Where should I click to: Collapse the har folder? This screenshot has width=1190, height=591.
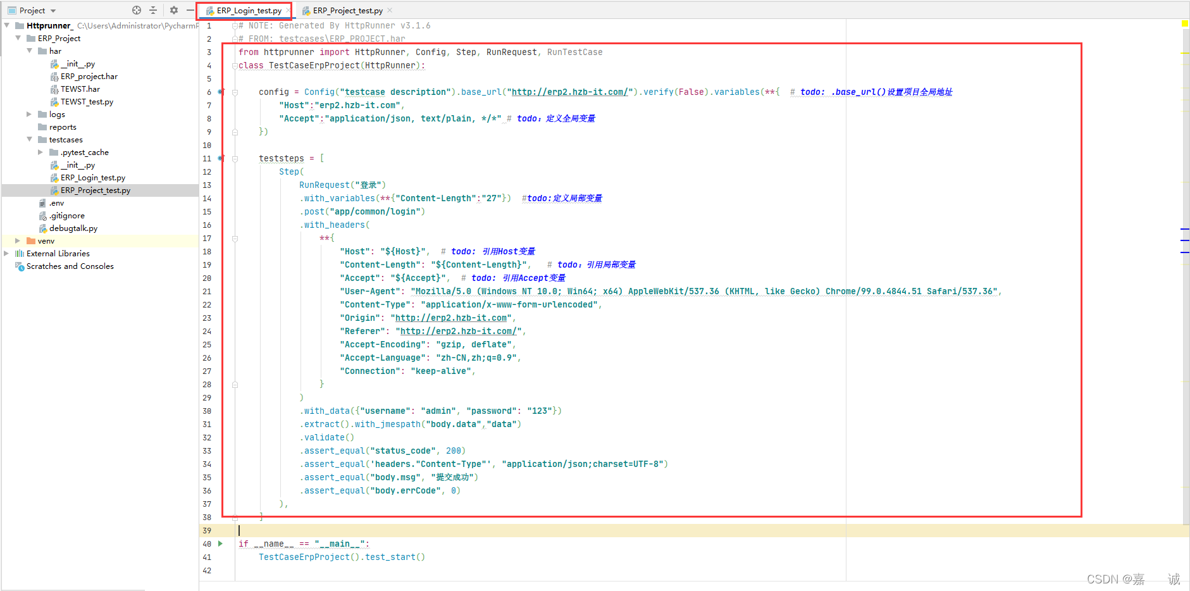coord(30,51)
